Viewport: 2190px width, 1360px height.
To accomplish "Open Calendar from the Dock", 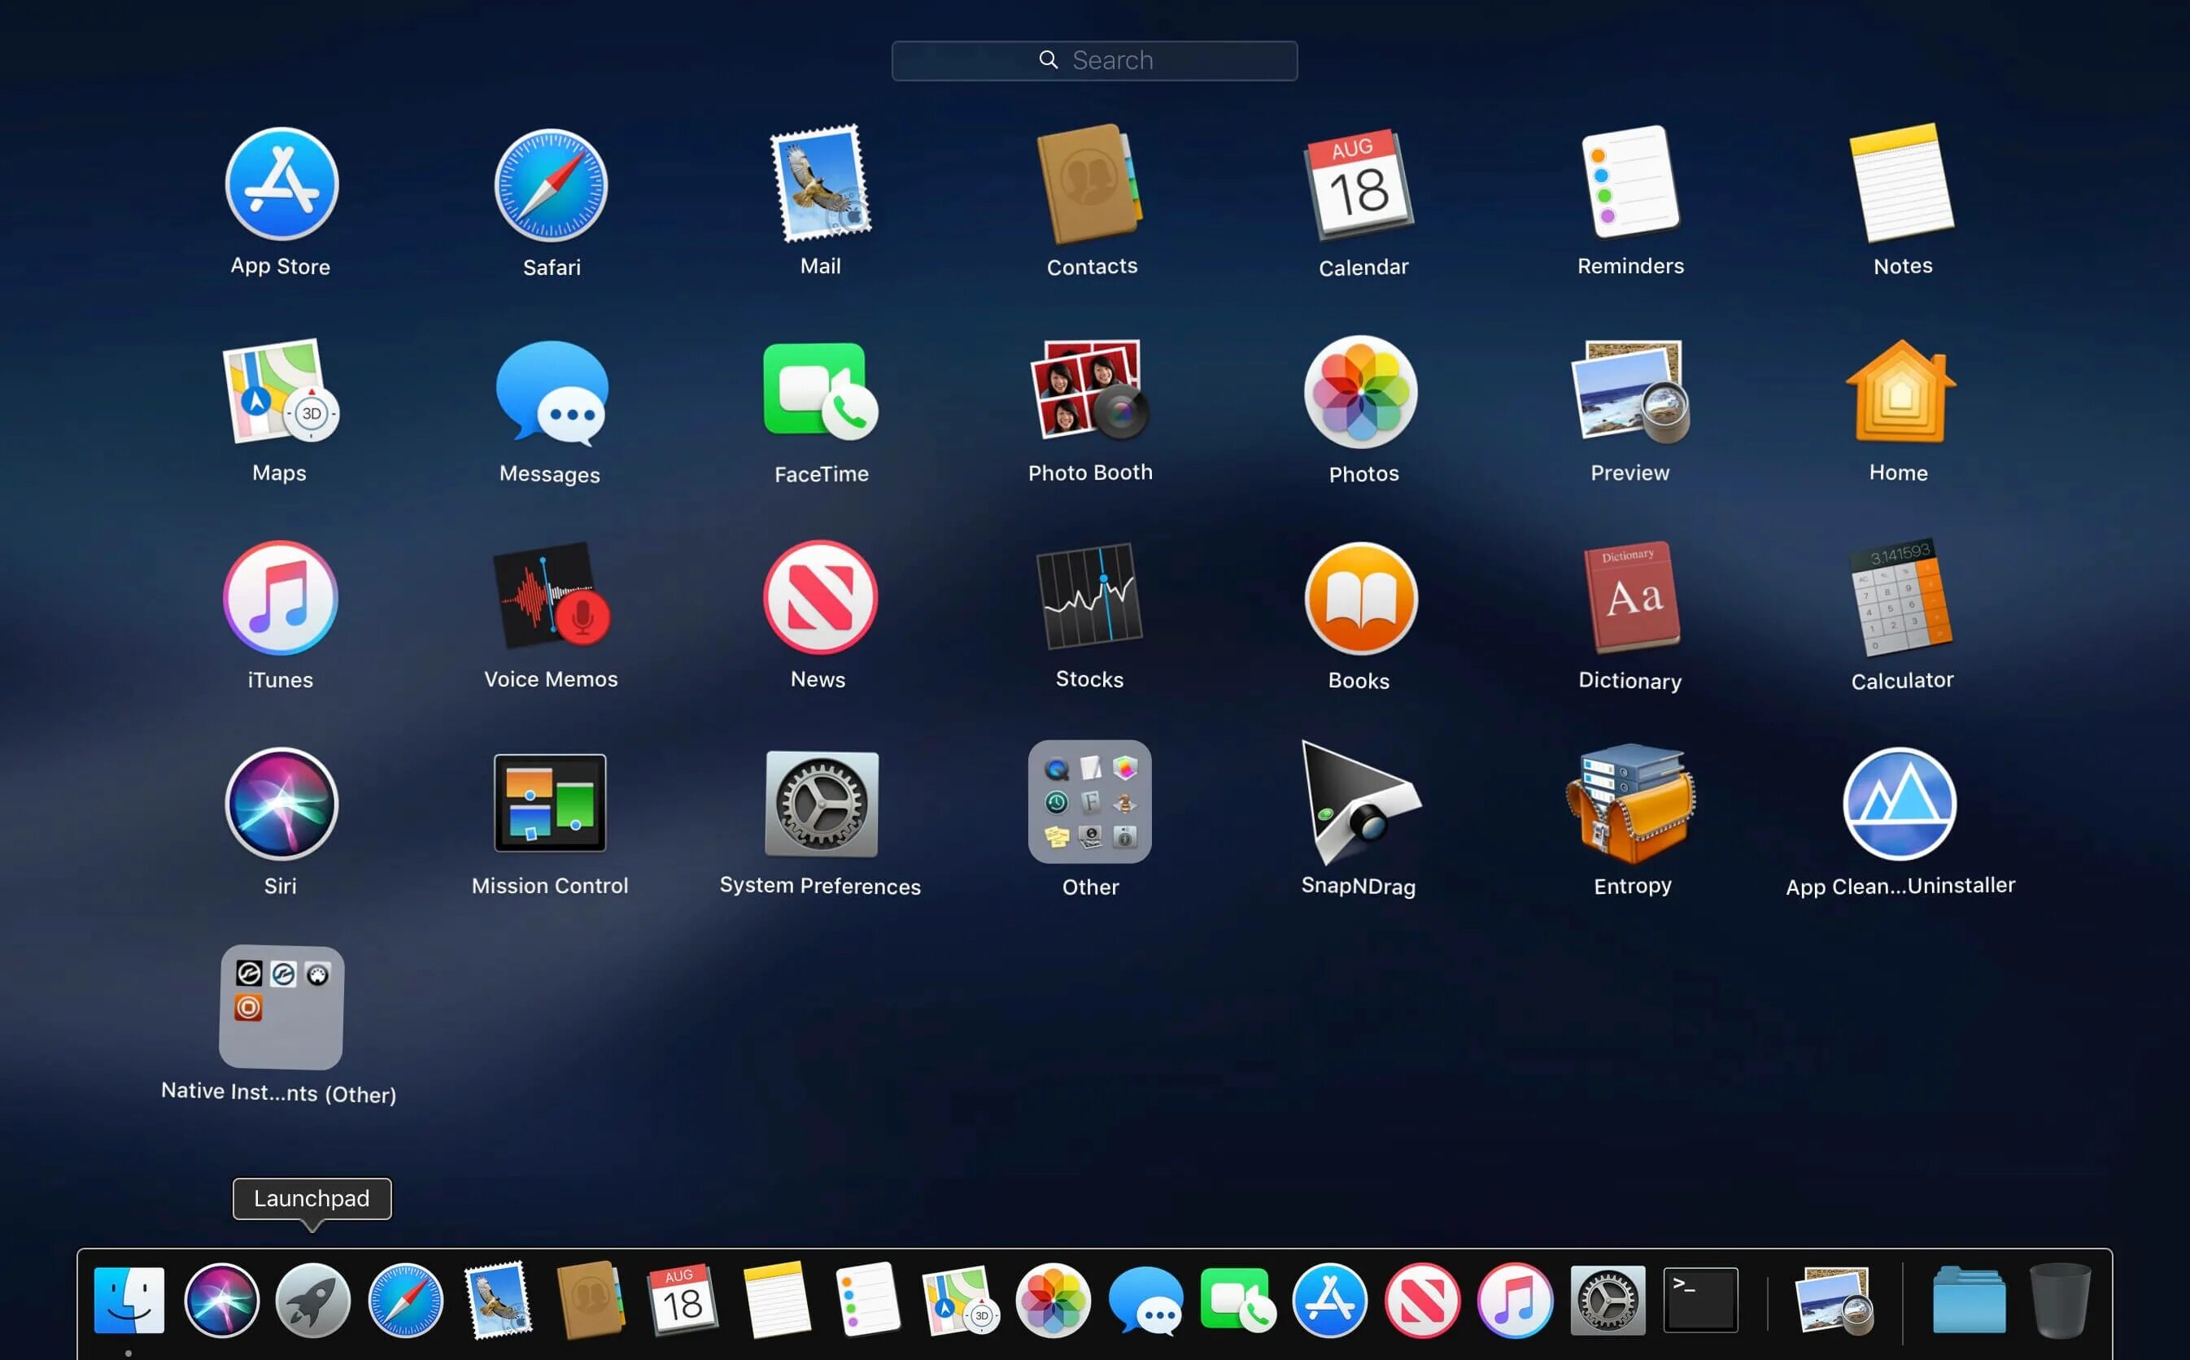I will (683, 1299).
